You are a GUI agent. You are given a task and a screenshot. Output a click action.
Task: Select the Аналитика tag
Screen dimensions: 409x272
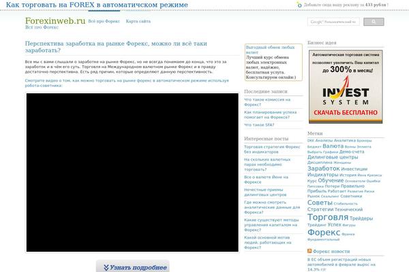click(x=344, y=141)
